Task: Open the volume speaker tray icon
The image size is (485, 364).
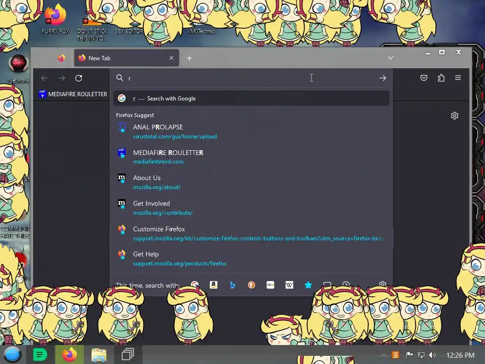Action: [x=432, y=355]
